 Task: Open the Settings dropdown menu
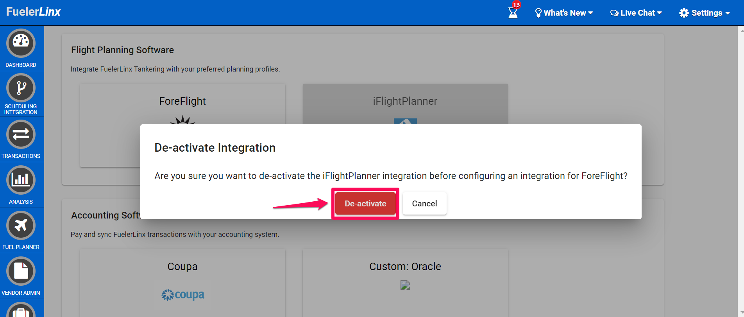tap(705, 13)
